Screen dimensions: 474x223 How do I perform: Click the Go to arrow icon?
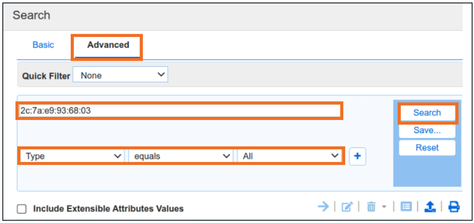click(x=323, y=207)
